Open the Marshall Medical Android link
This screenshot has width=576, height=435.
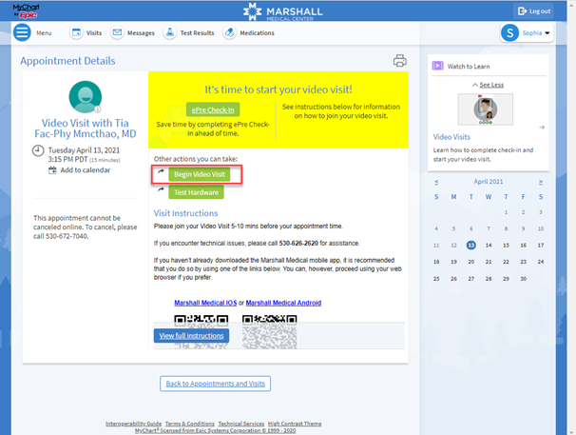tap(283, 303)
